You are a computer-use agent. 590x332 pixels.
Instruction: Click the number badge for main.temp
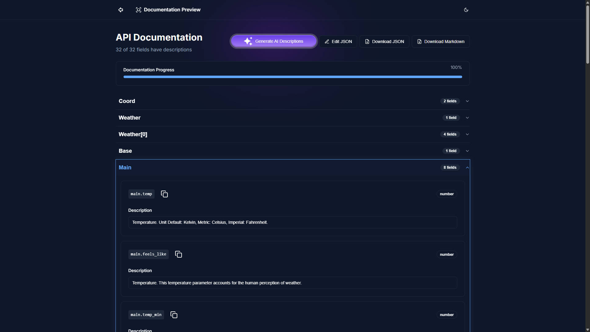tap(446, 194)
